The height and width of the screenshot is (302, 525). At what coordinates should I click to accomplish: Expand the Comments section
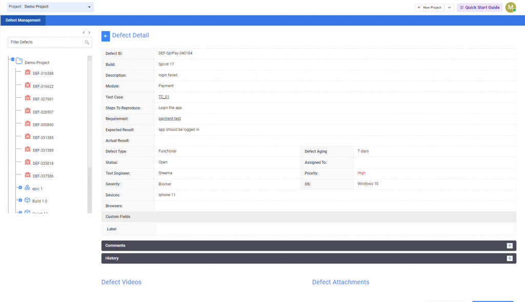[510, 246]
